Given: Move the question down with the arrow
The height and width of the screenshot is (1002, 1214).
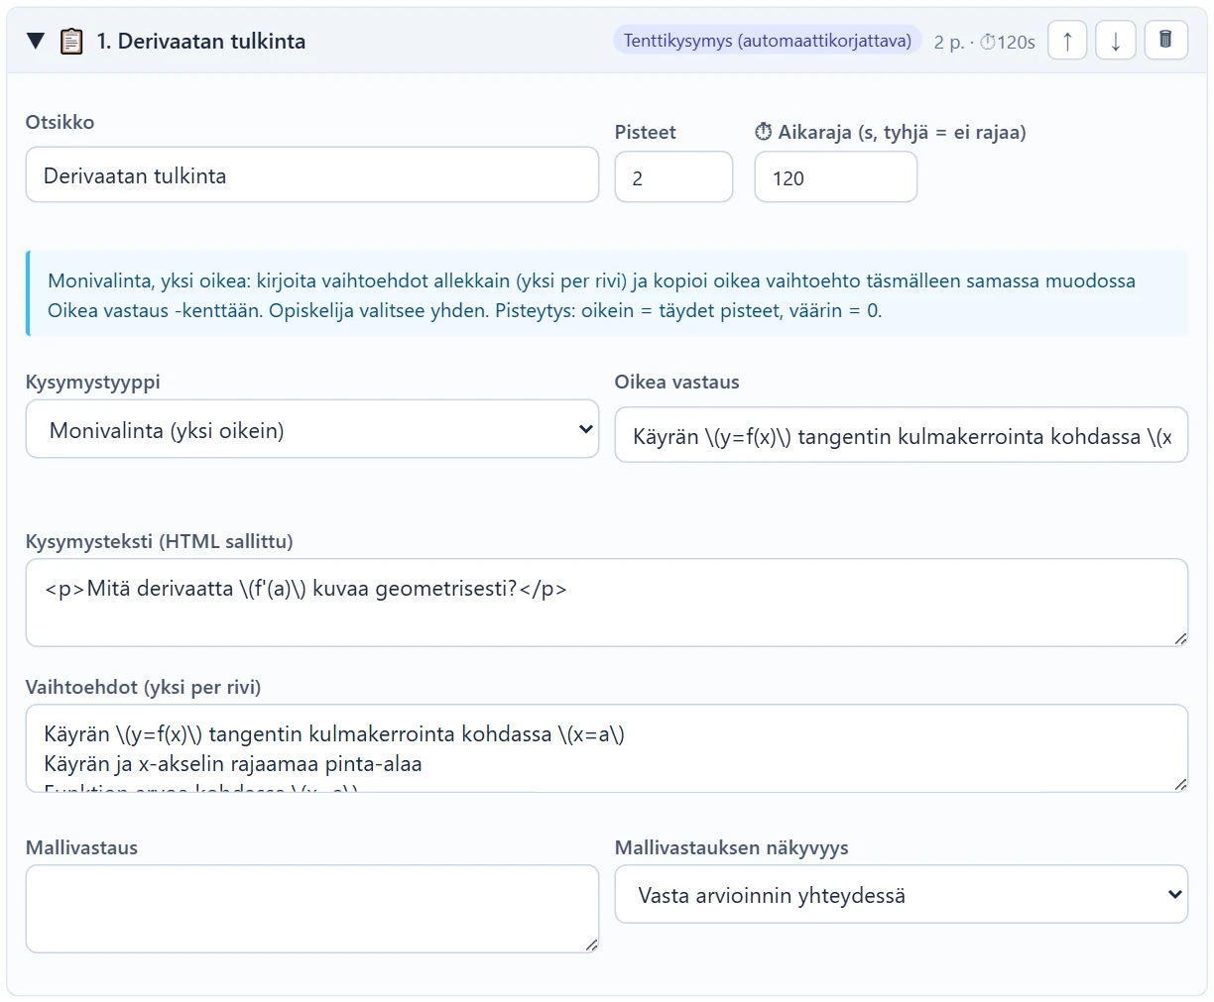Looking at the screenshot, I should pos(1116,41).
